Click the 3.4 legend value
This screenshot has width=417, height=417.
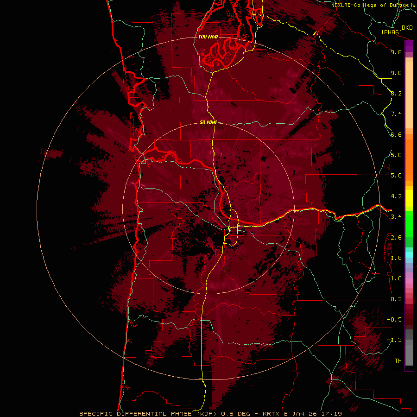pos(396,217)
